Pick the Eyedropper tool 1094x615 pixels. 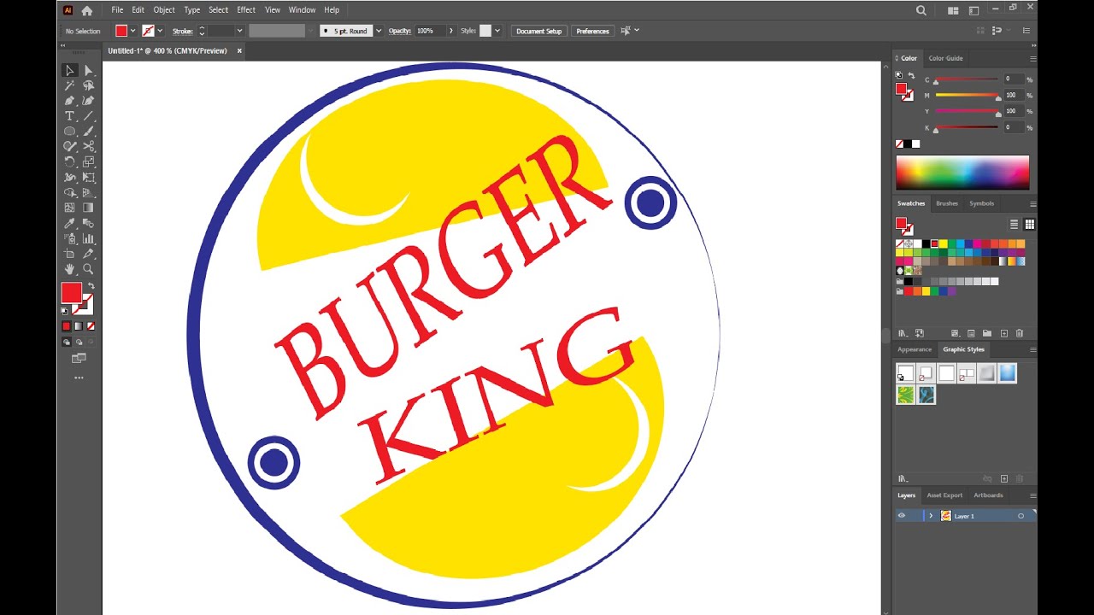click(70, 223)
